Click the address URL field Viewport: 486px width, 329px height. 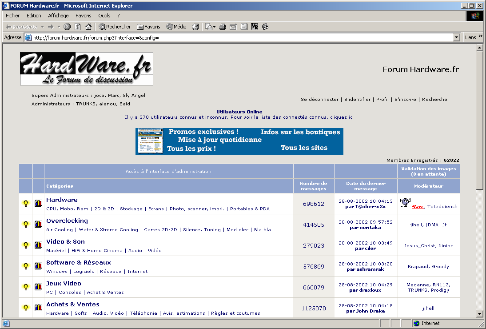240,38
